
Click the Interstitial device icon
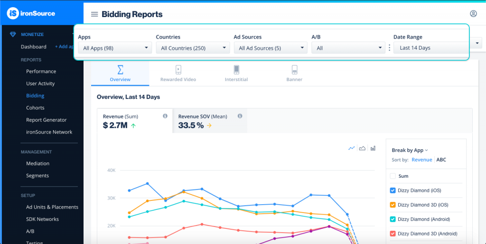236,70
